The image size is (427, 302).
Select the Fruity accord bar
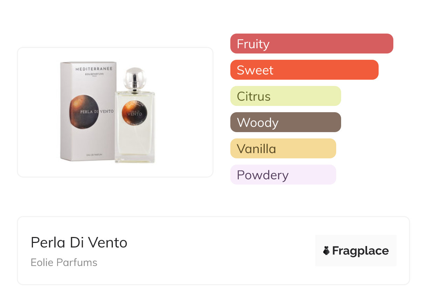(311, 44)
